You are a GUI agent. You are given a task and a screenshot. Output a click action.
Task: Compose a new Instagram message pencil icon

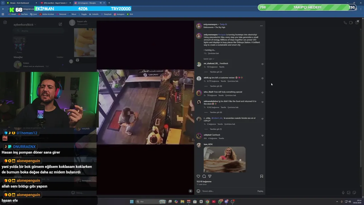coord(60,24)
